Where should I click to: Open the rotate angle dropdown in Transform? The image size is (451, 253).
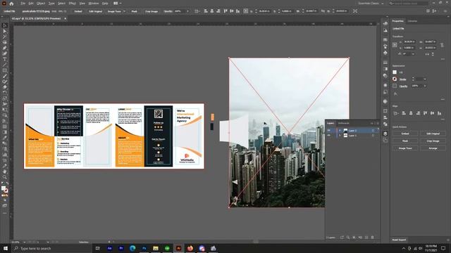(413, 54)
